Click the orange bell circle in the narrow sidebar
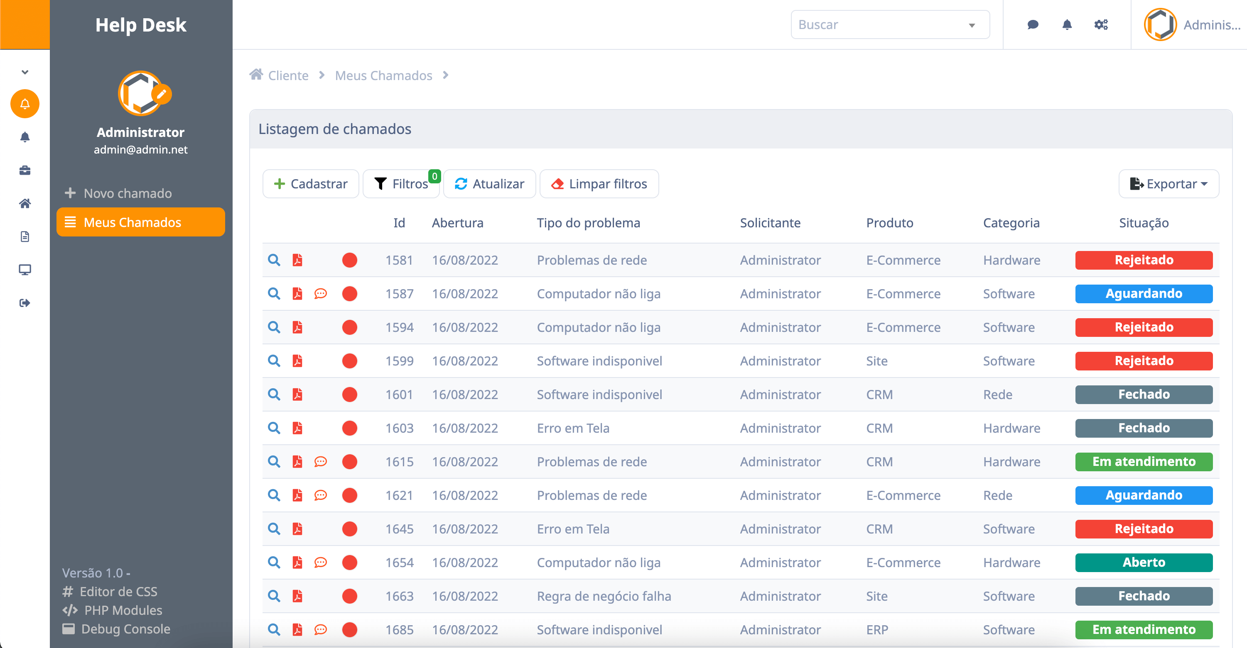 25,103
